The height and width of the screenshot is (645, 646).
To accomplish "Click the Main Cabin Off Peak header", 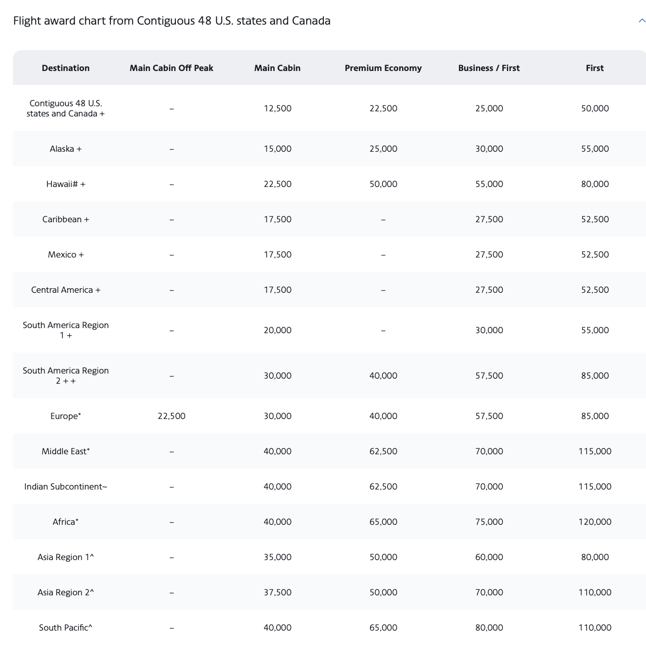I will (x=172, y=68).
